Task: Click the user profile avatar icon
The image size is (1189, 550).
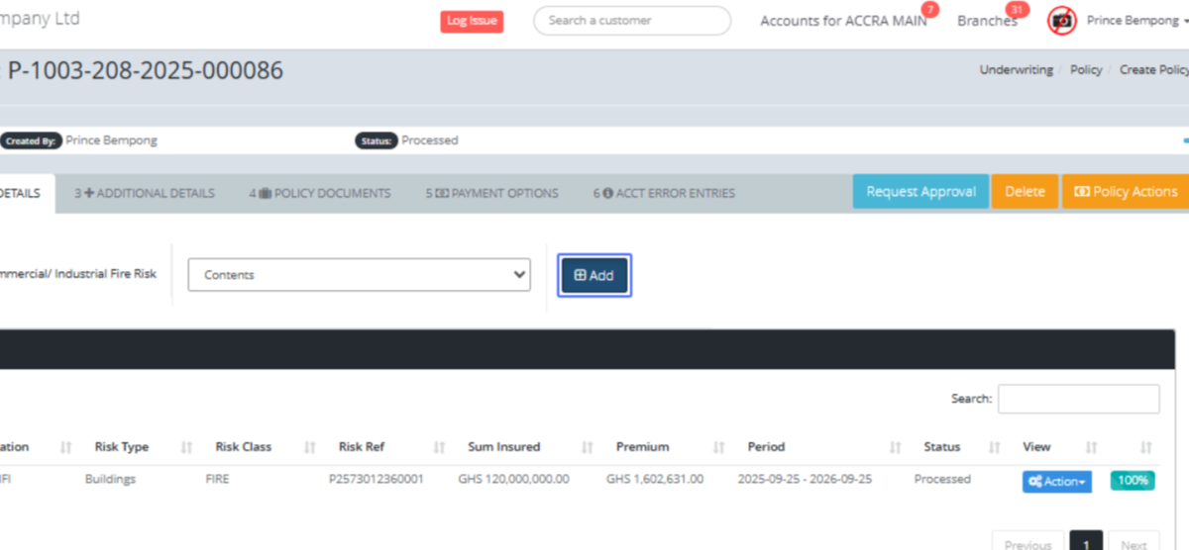Action: tap(1062, 21)
